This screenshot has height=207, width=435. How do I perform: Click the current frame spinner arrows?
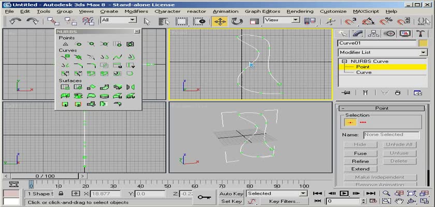pyautogui.click(x=364, y=201)
